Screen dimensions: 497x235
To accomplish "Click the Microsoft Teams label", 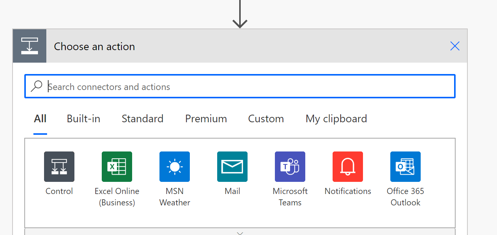I will [x=290, y=197].
